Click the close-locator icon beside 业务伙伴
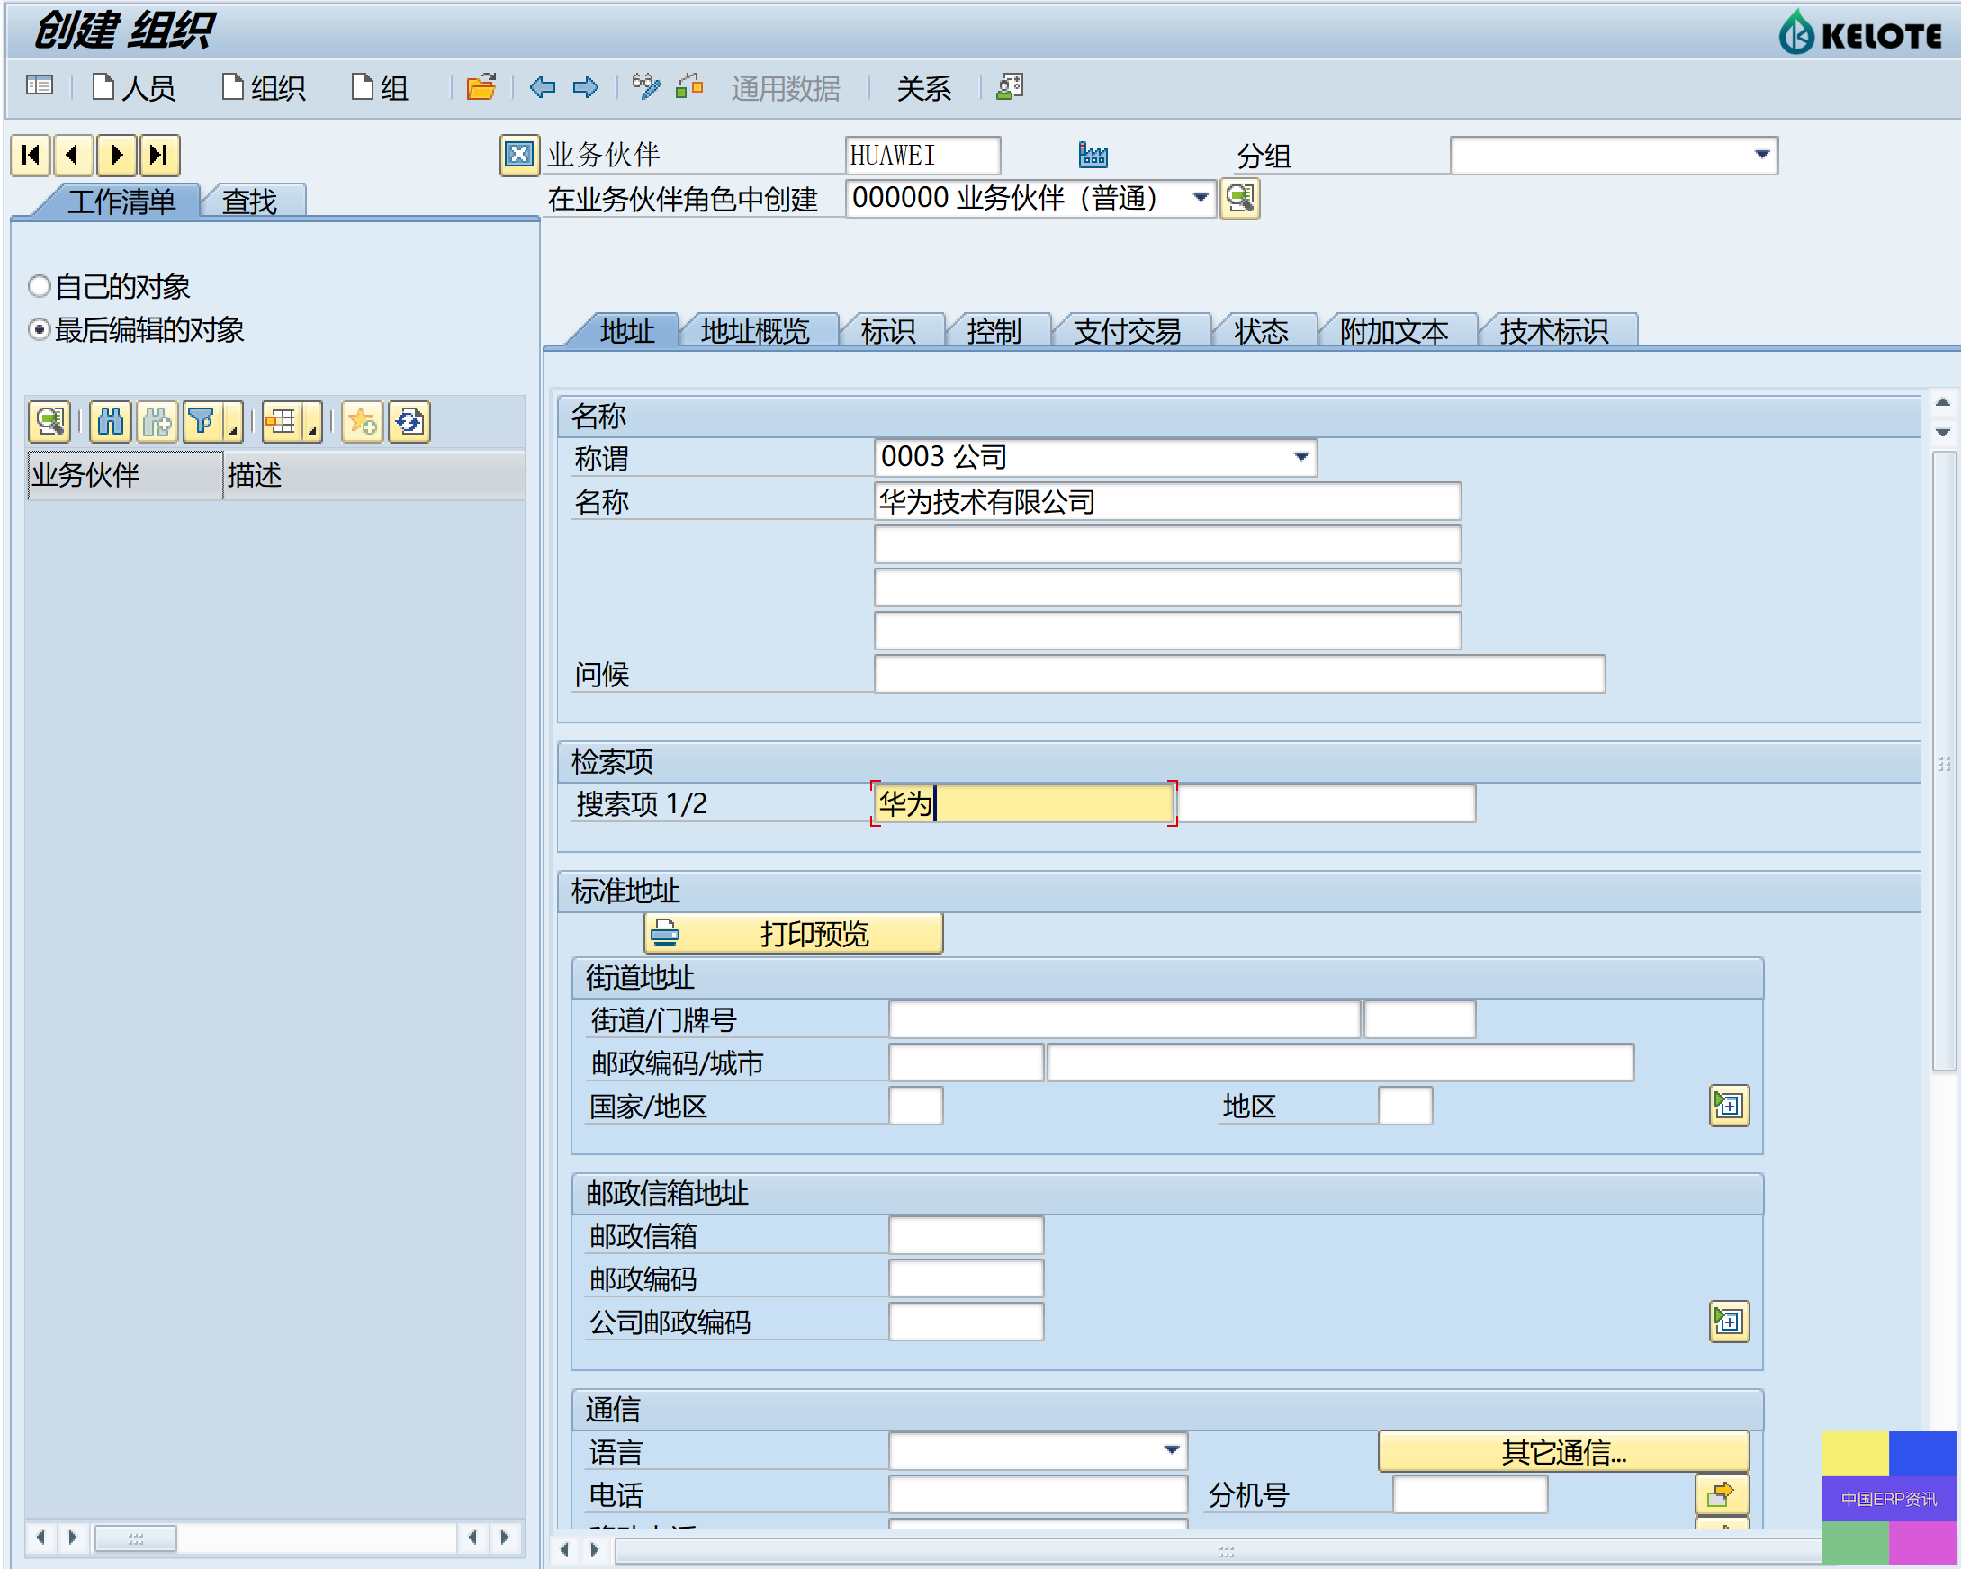The image size is (1961, 1569). 519,155
